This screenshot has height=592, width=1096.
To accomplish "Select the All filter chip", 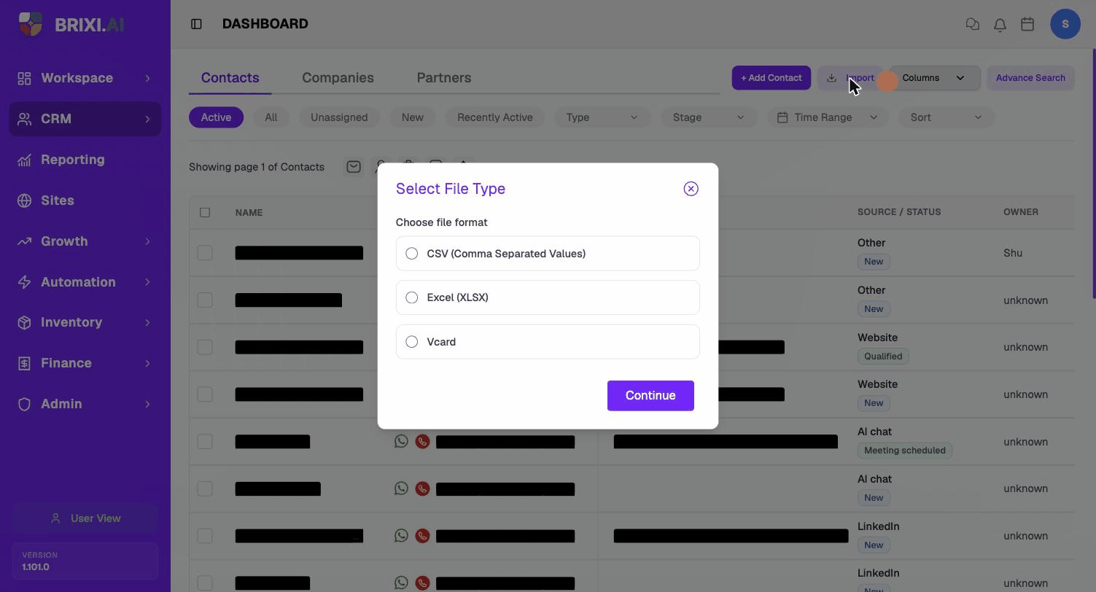I will (x=271, y=117).
